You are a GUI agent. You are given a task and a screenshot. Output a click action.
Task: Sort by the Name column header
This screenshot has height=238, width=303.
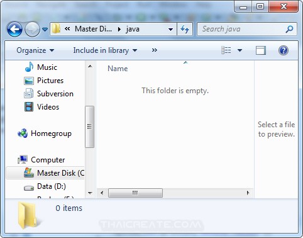click(118, 69)
